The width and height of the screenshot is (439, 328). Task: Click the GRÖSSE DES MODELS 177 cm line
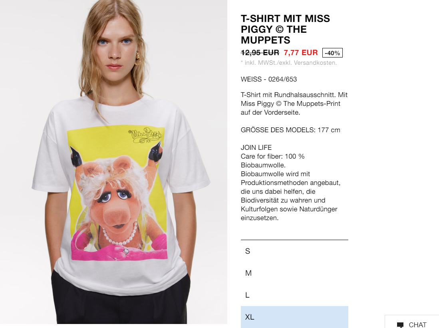click(x=290, y=130)
